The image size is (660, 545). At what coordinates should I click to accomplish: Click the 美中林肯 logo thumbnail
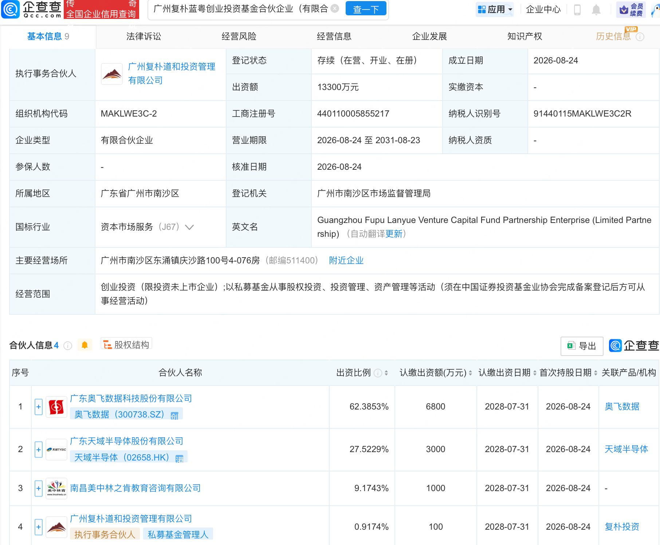(56, 489)
